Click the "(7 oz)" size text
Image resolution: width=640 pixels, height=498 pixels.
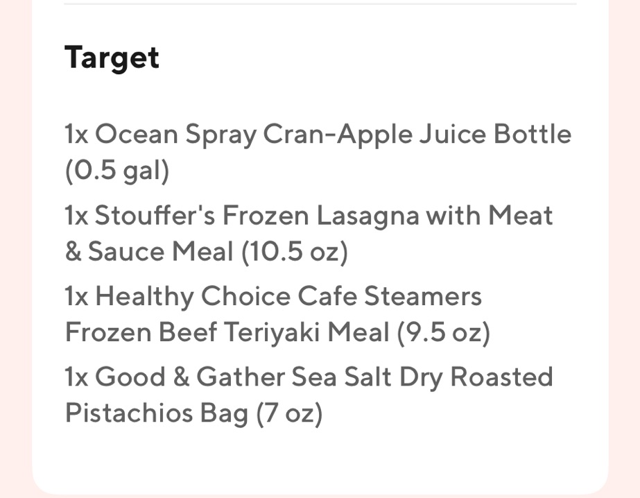pos(289,415)
